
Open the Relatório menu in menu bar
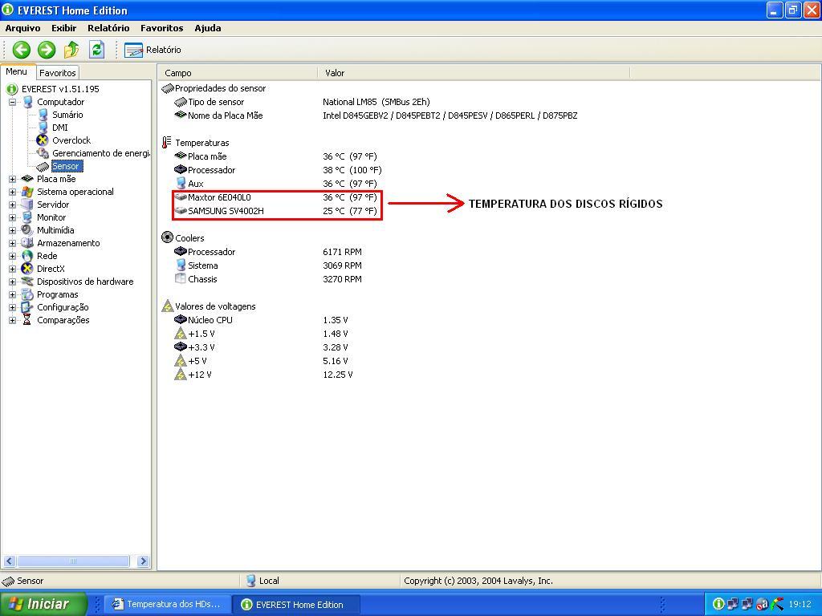tap(108, 28)
